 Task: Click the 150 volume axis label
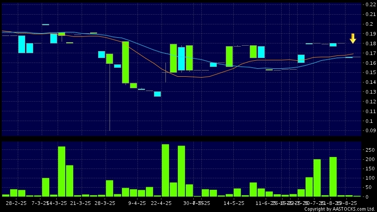coord(370,169)
